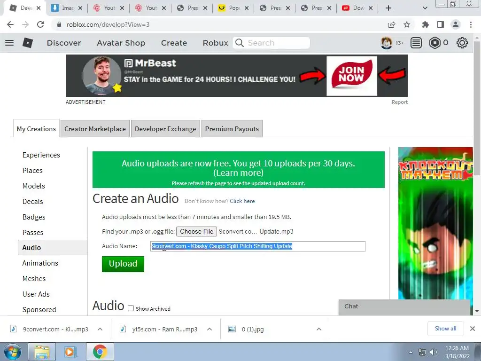Open the Roblox settings gear
The height and width of the screenshot is (361, 481).
(462, 43)
